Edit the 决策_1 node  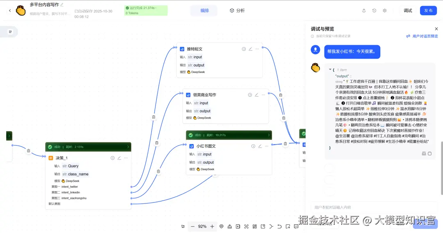(119, 158)
